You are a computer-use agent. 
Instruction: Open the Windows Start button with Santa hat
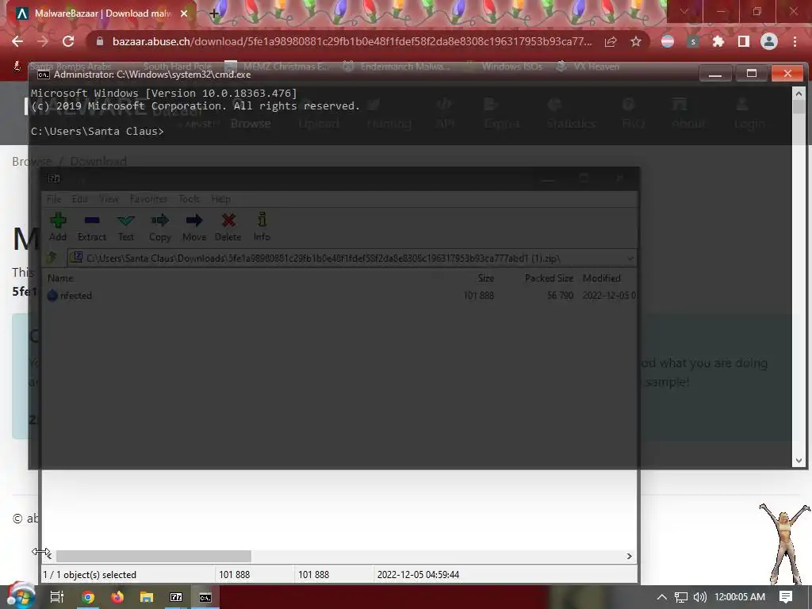[20, 596]
